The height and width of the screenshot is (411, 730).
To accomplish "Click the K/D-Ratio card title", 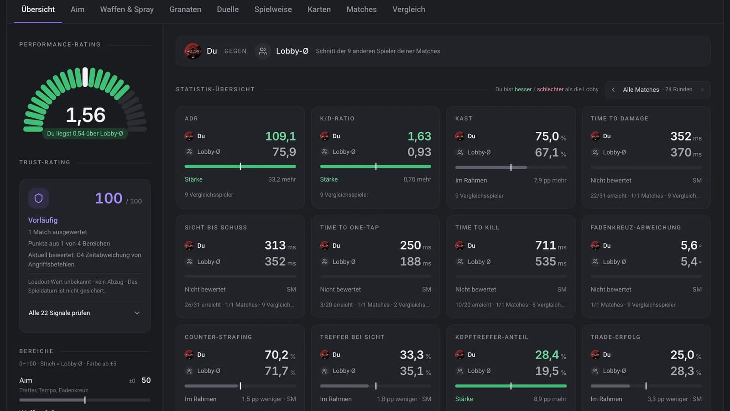I will [x=337, y=119].
